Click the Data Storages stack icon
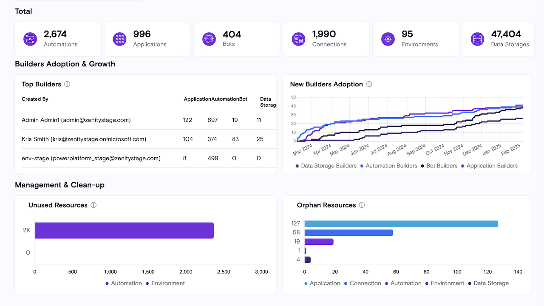Viewport: 544px width, 306px height. coord(477,39)
